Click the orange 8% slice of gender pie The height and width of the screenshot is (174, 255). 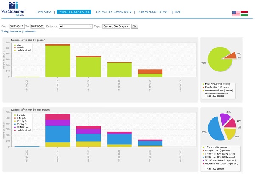tap(232, 56)
